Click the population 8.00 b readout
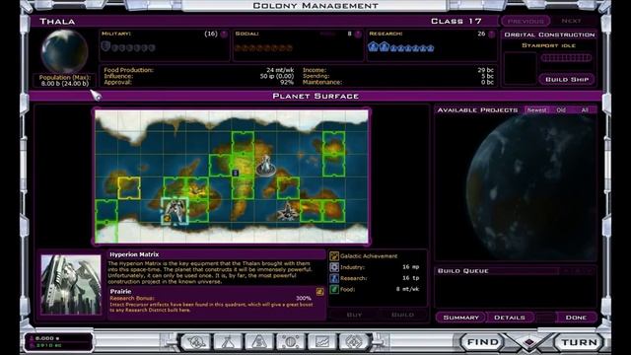 click(64, 83)
